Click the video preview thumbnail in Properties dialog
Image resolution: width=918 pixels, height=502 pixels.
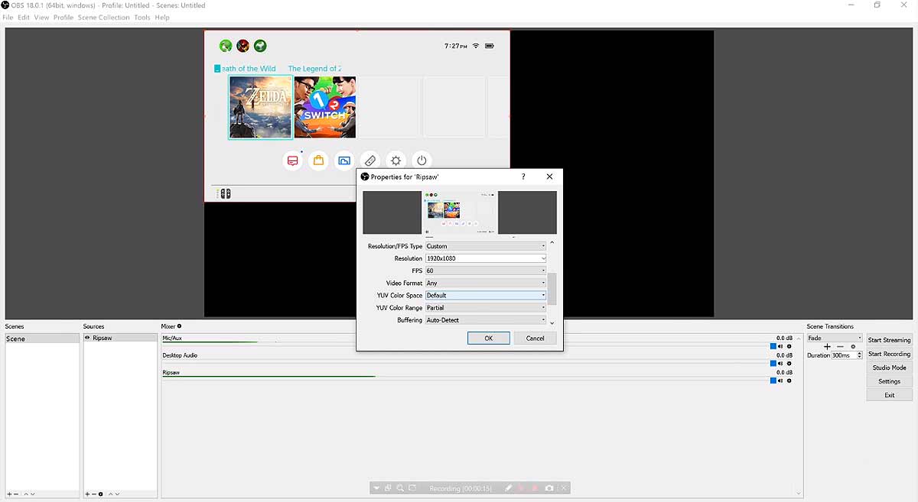point(460,212)
